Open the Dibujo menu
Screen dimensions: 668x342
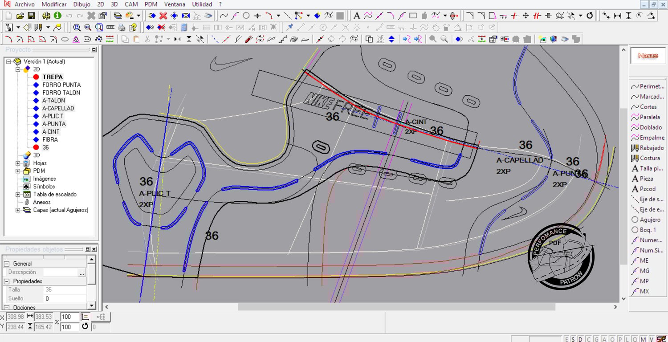point(81,4)
